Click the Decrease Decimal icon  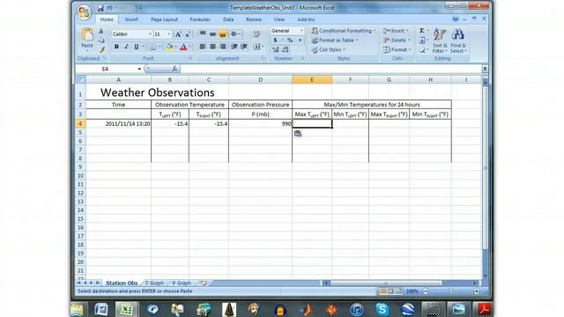click(x=286, y=49)
